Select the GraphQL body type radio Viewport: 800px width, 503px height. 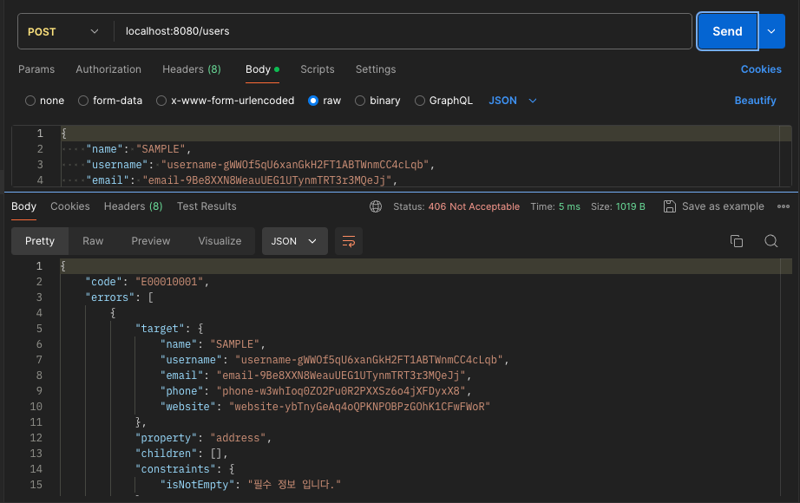419,101
